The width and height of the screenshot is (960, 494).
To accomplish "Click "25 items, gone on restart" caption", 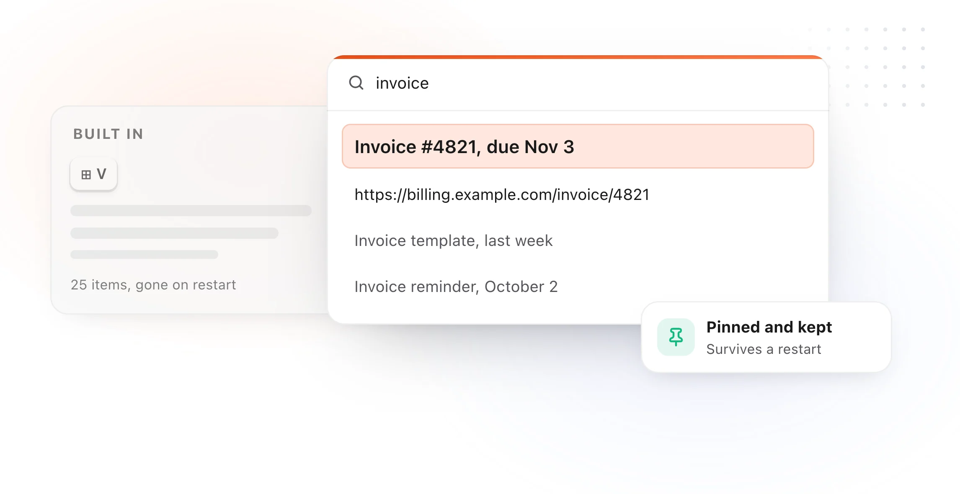I will pyautogui.click(x=153, y=285).
